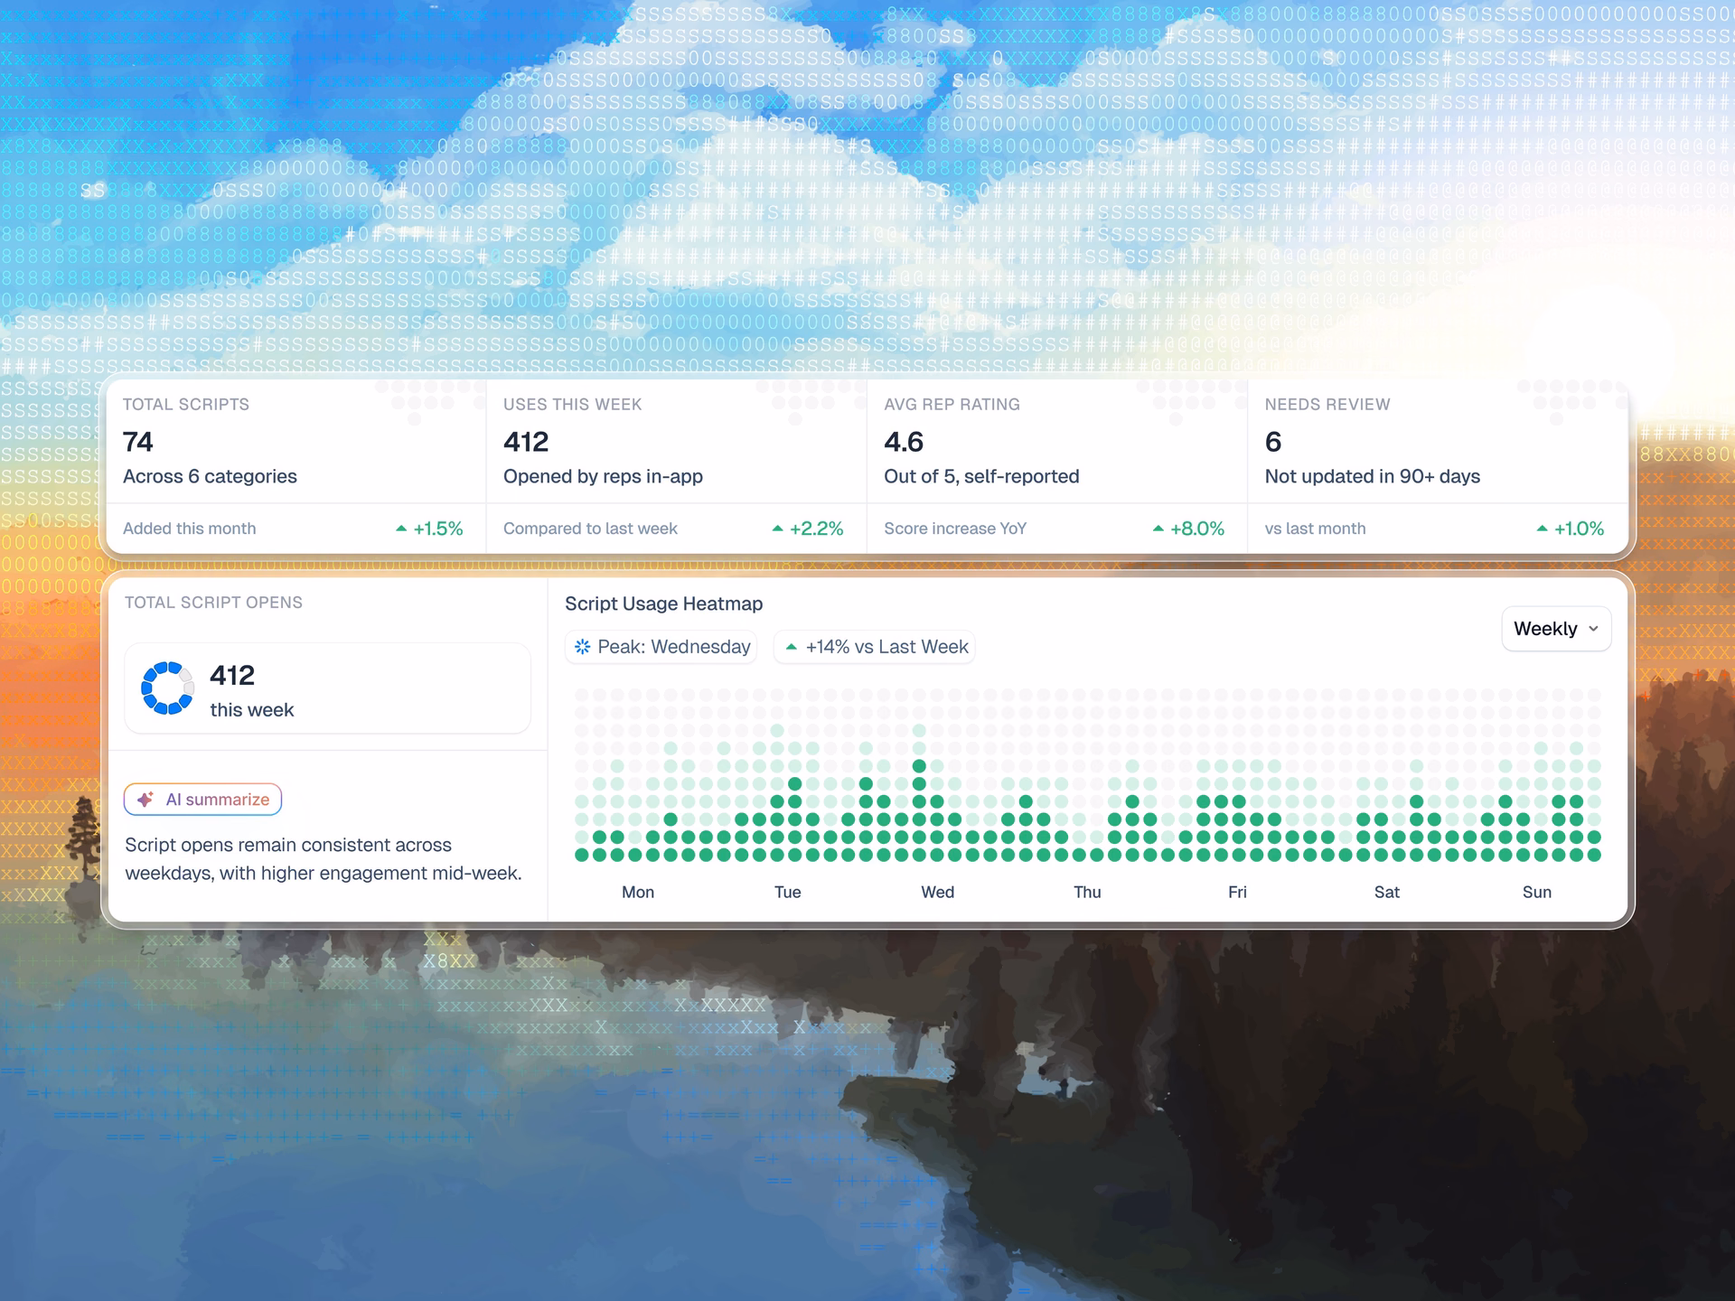Click the +14% vs Last Week badge
The width and height of the screenshot is (1735, 1301).
(875, 647)
